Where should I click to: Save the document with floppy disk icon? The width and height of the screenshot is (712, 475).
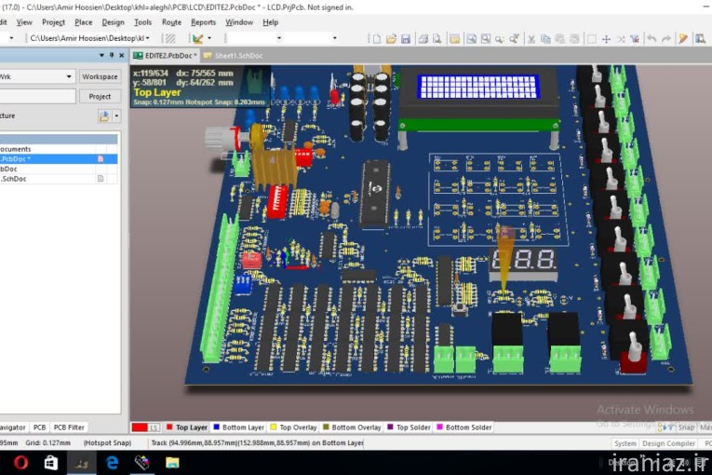point(406,39)
